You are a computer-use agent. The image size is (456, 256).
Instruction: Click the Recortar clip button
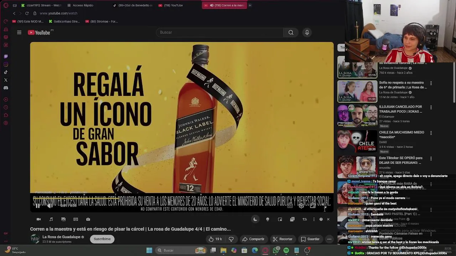(x=283, y=239)
